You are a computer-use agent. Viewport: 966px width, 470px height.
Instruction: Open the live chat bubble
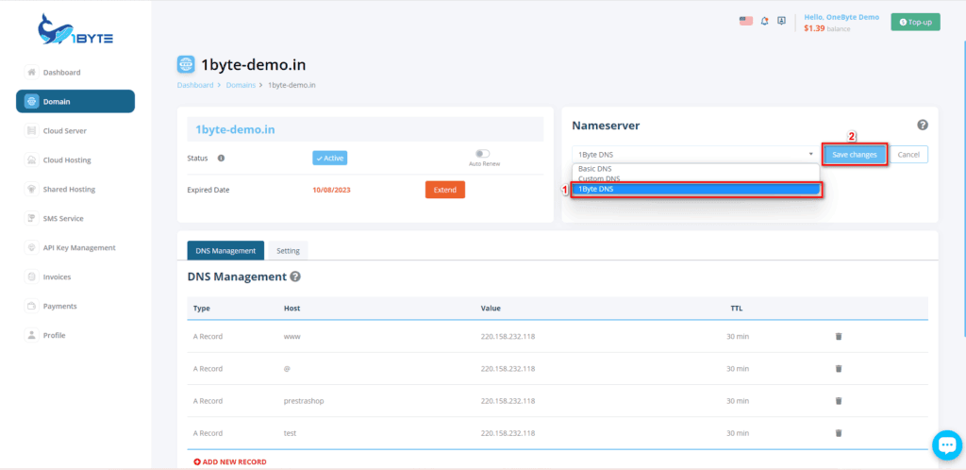(x=947, y=445)
